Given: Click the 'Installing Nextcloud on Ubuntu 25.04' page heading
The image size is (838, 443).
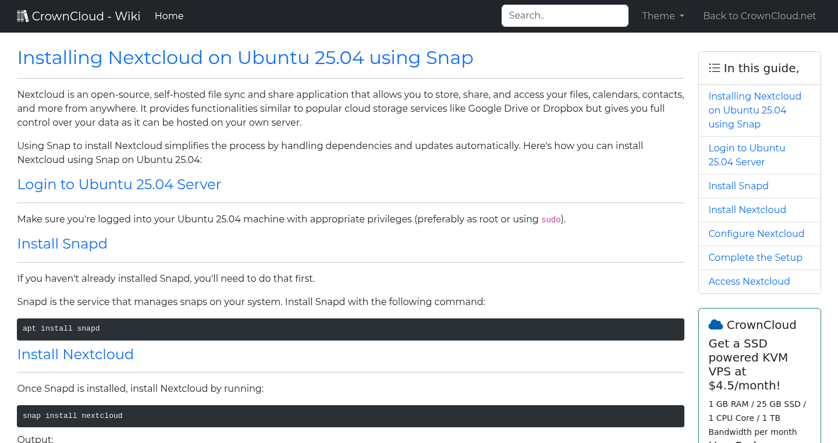Looking at the screenshot, I should (245, 58).
